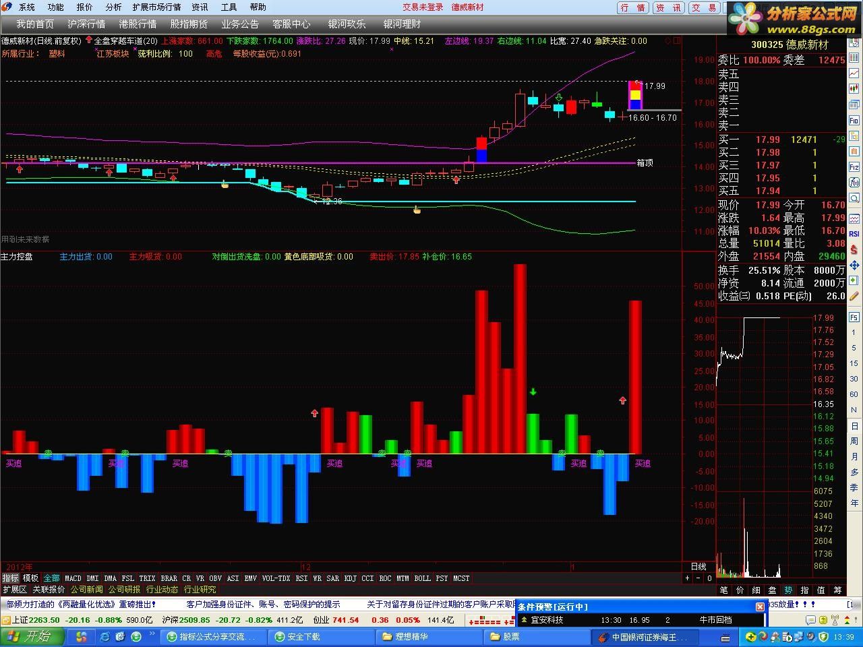
Task: Open the 系统 menu
Action: (27, 7)
